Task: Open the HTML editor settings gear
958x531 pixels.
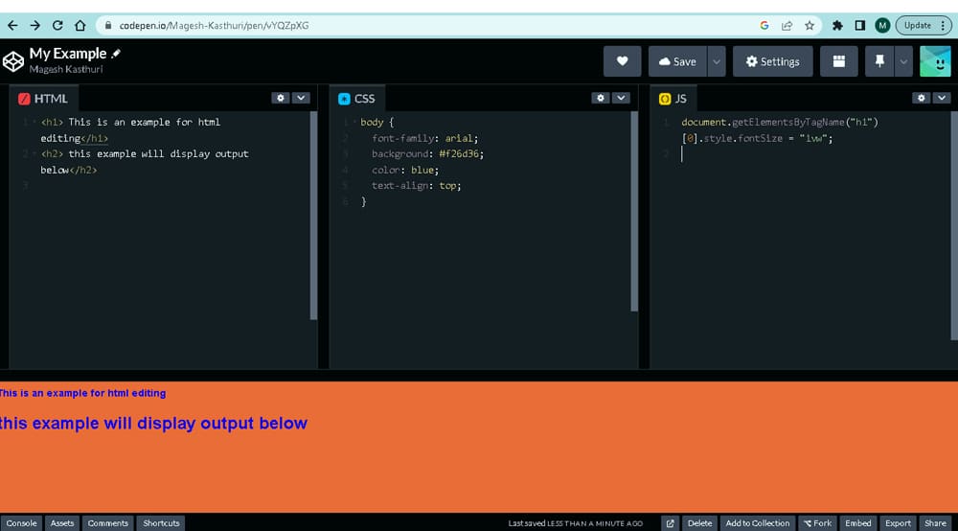Action: point(280,98)
